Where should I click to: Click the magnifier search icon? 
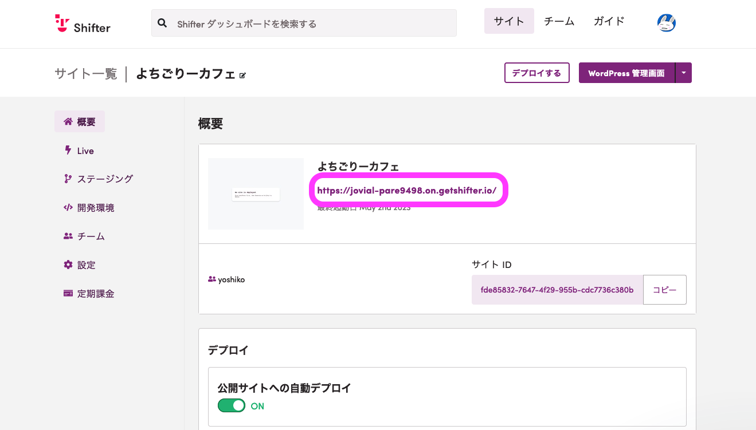click(162, 23)
